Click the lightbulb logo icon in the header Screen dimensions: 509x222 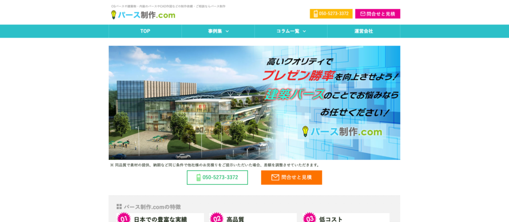point(113,15)
